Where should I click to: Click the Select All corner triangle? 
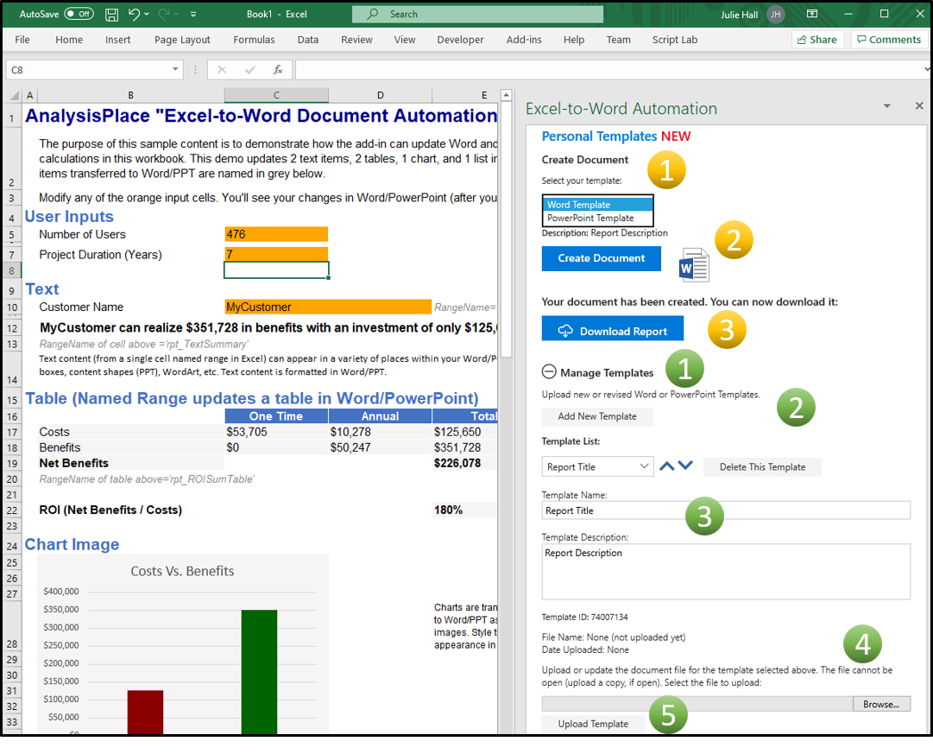point(14,95)
